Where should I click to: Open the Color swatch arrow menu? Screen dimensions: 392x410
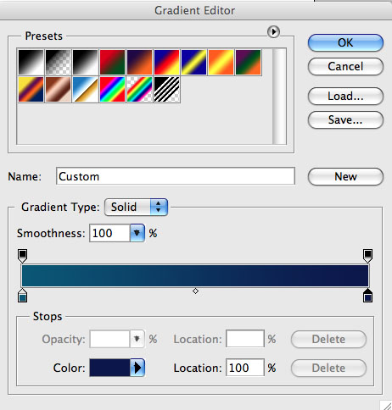(x=137, y=368)
